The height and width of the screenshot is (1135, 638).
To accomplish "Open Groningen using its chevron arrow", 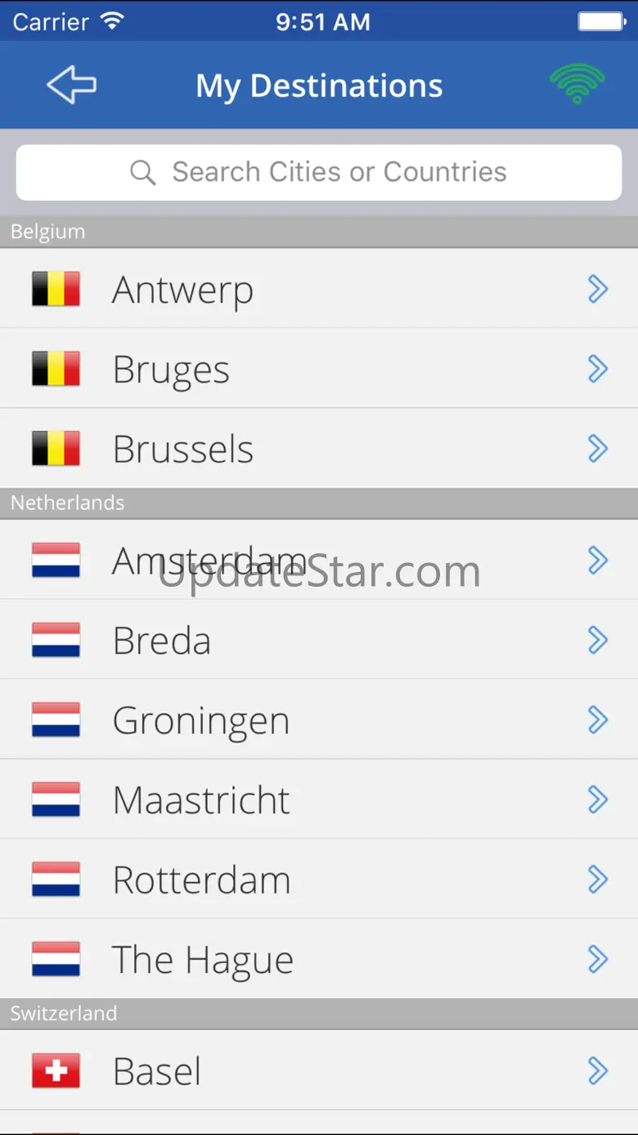I will (598, 720).
